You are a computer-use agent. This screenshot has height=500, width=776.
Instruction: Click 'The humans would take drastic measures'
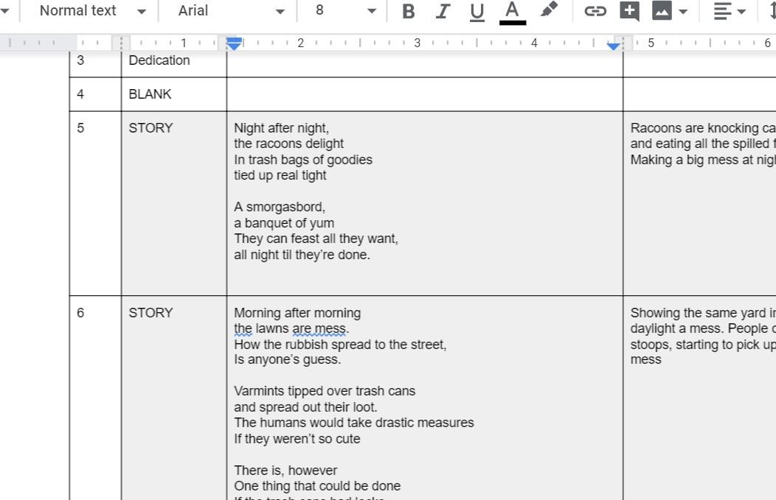[x=354, y=423]
